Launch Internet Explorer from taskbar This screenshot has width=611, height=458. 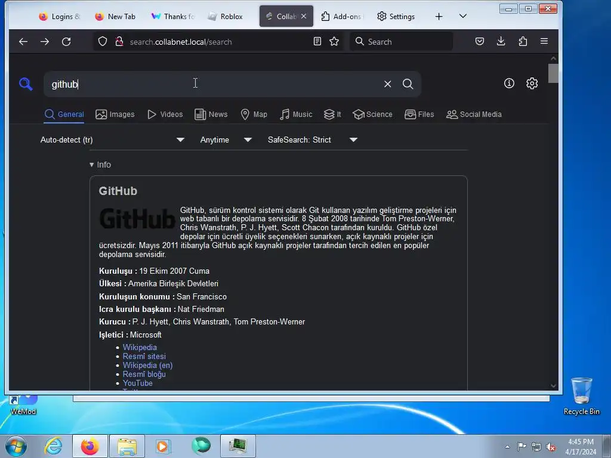53,446
